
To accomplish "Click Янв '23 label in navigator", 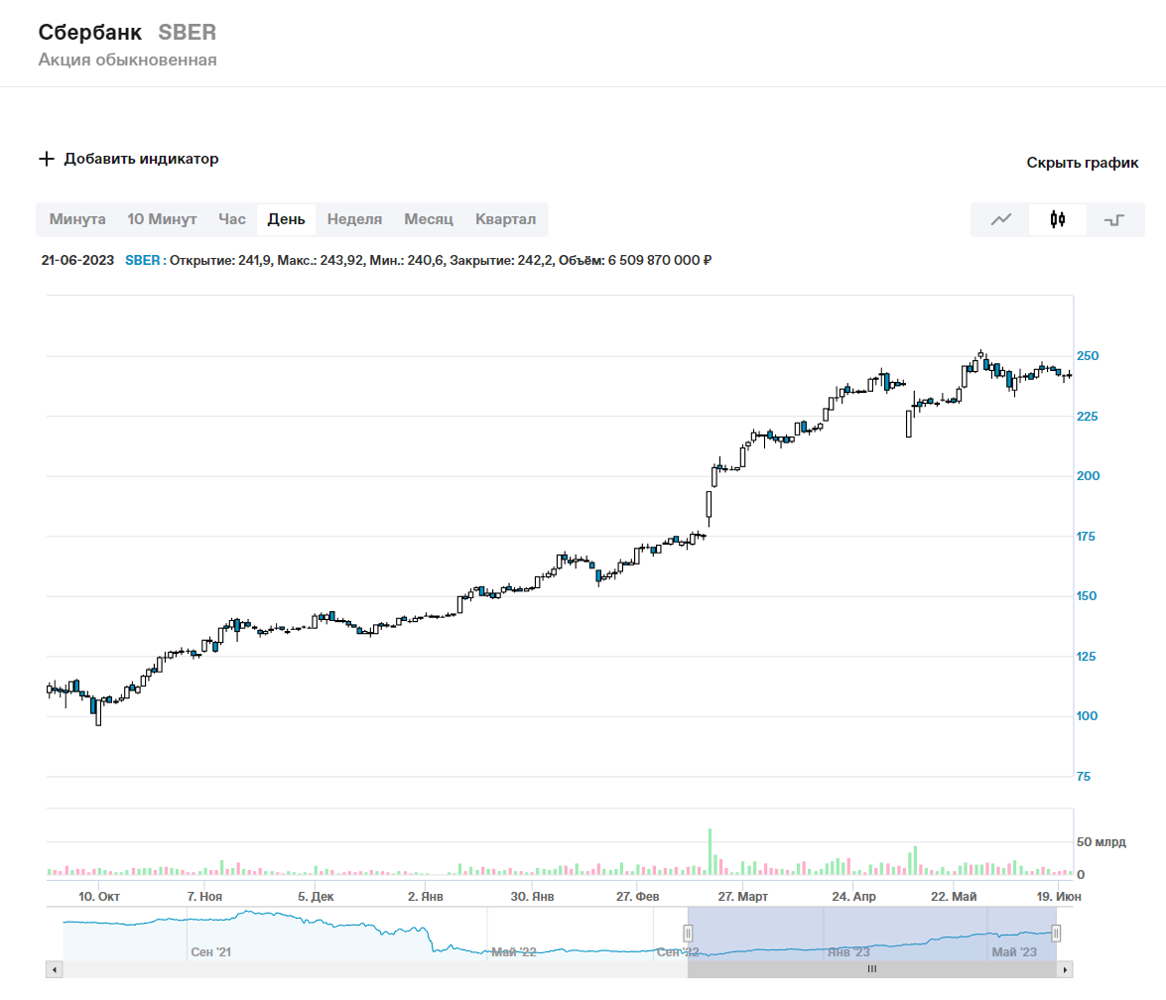I will coord(848,952).
